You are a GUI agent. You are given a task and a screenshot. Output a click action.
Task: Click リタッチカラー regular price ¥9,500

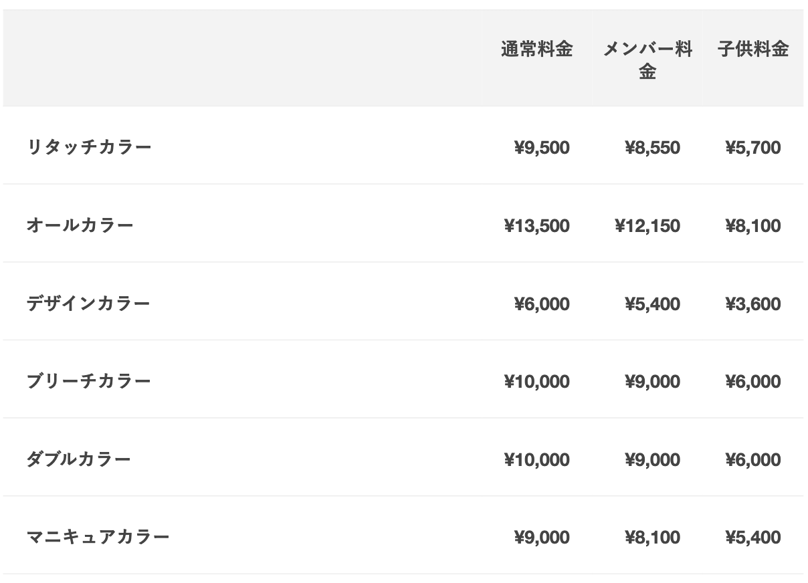tap(542, 148)
